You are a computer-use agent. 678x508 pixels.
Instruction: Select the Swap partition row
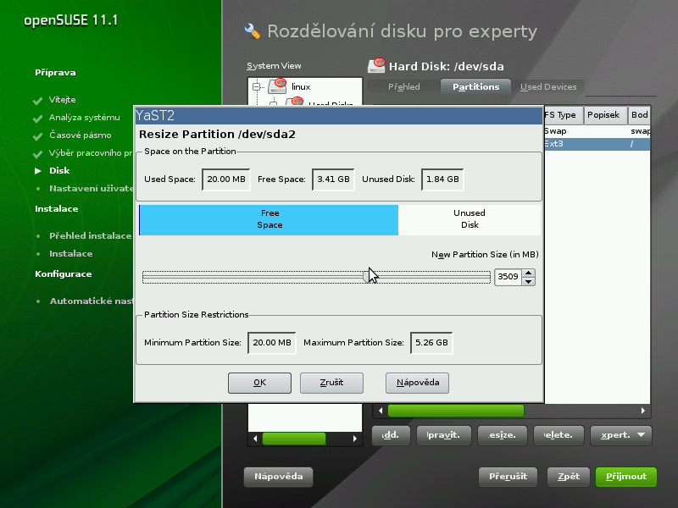point(597,131)
